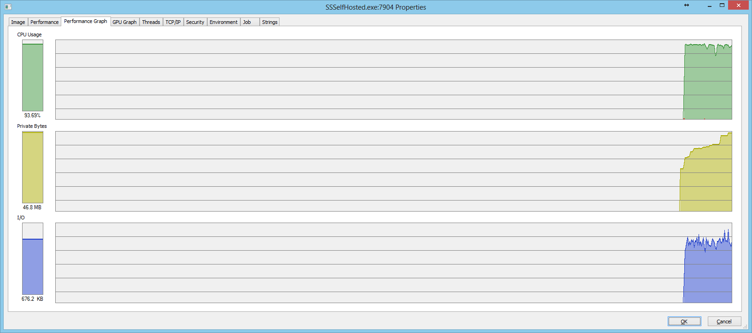Click the yellow Private Bytes level bar
Screen dimensions: 752x333
[x=33, y=167]
